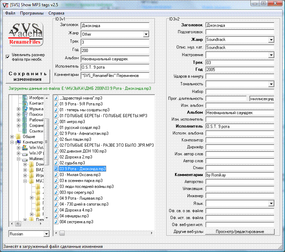Click the Ссылки folder icon
Screen dimensions: 285x252
tap(25, 131)
